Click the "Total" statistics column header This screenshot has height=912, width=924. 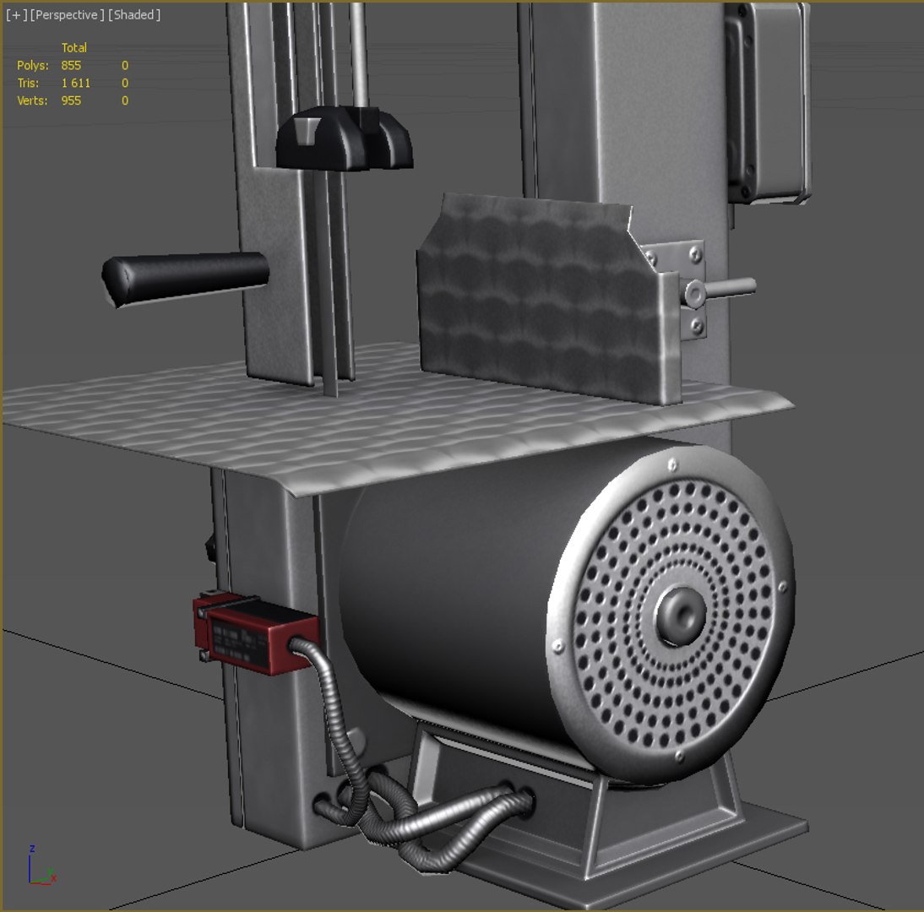[73, 48]
